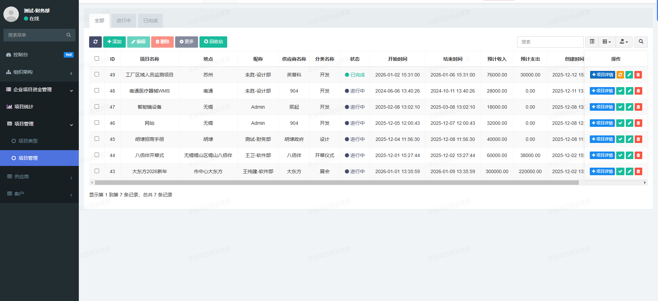Click the refresh icon button in toolbar
Screen dimensions: 658x301
coord(95,42)
